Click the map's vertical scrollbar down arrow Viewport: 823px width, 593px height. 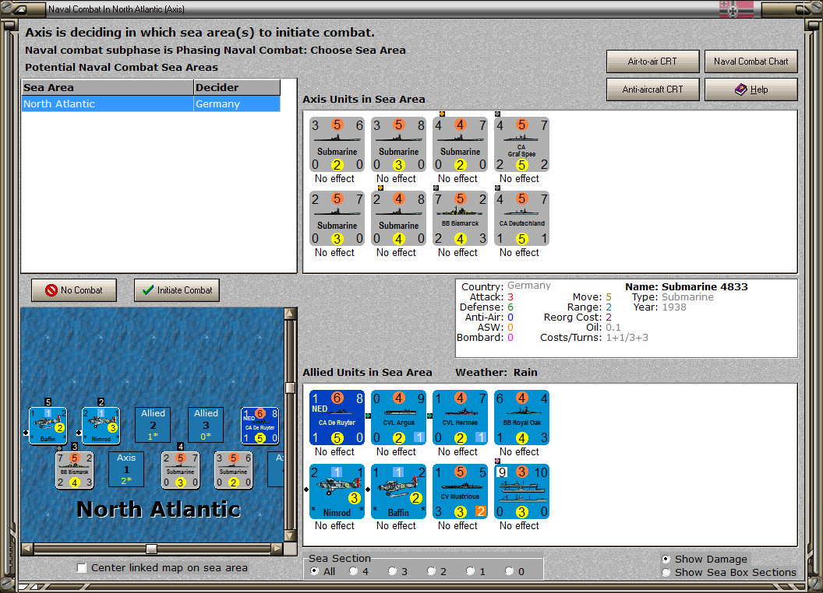pos(290,536)
